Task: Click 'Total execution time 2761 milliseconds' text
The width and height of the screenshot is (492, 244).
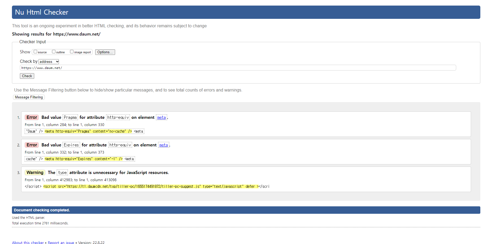Action: click(x=40, y=223)
